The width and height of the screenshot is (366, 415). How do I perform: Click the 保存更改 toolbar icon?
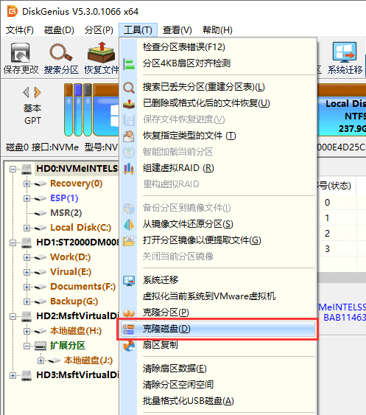(21, 52)
